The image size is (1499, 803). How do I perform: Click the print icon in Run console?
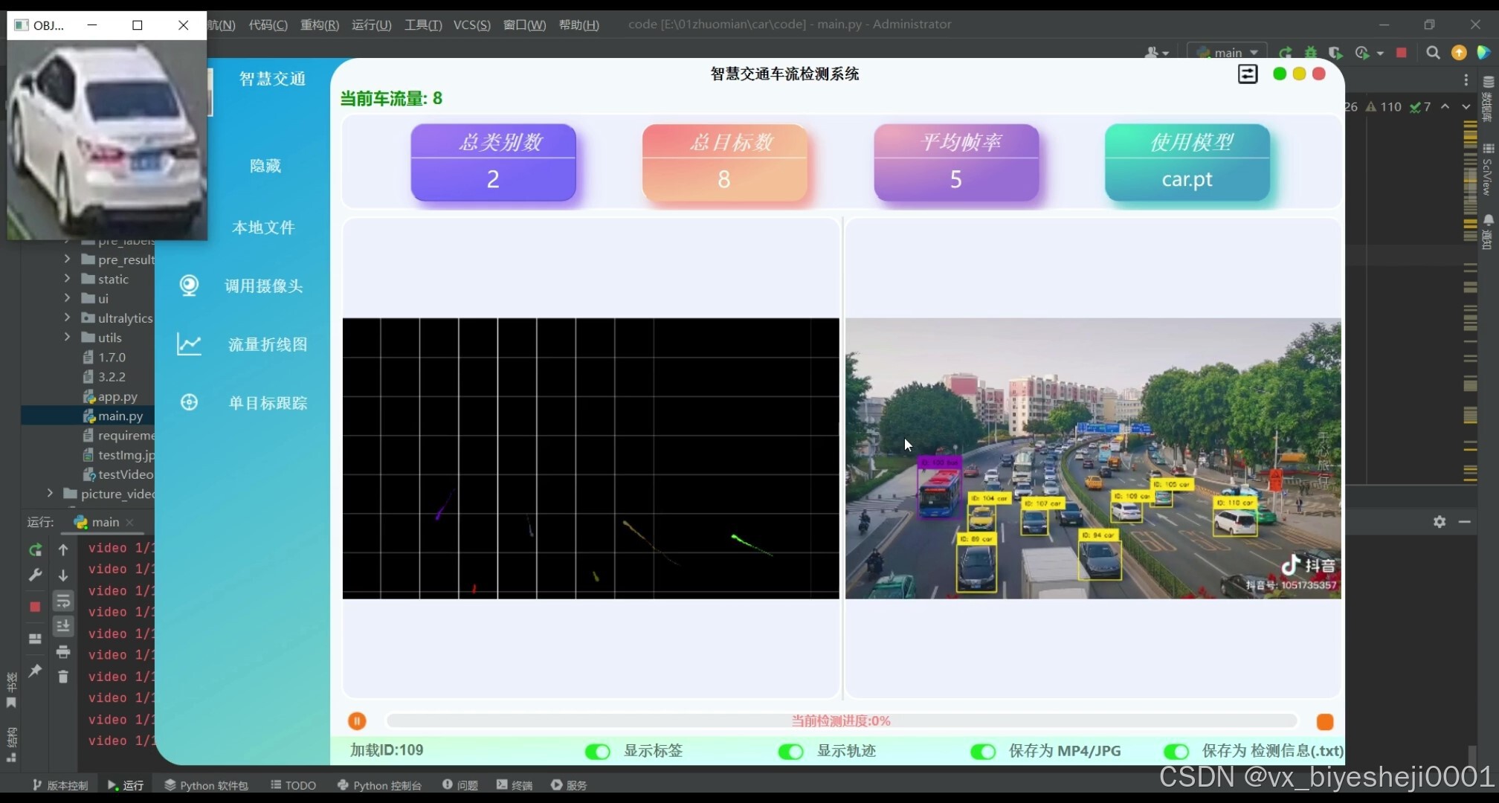coord(63,652)
